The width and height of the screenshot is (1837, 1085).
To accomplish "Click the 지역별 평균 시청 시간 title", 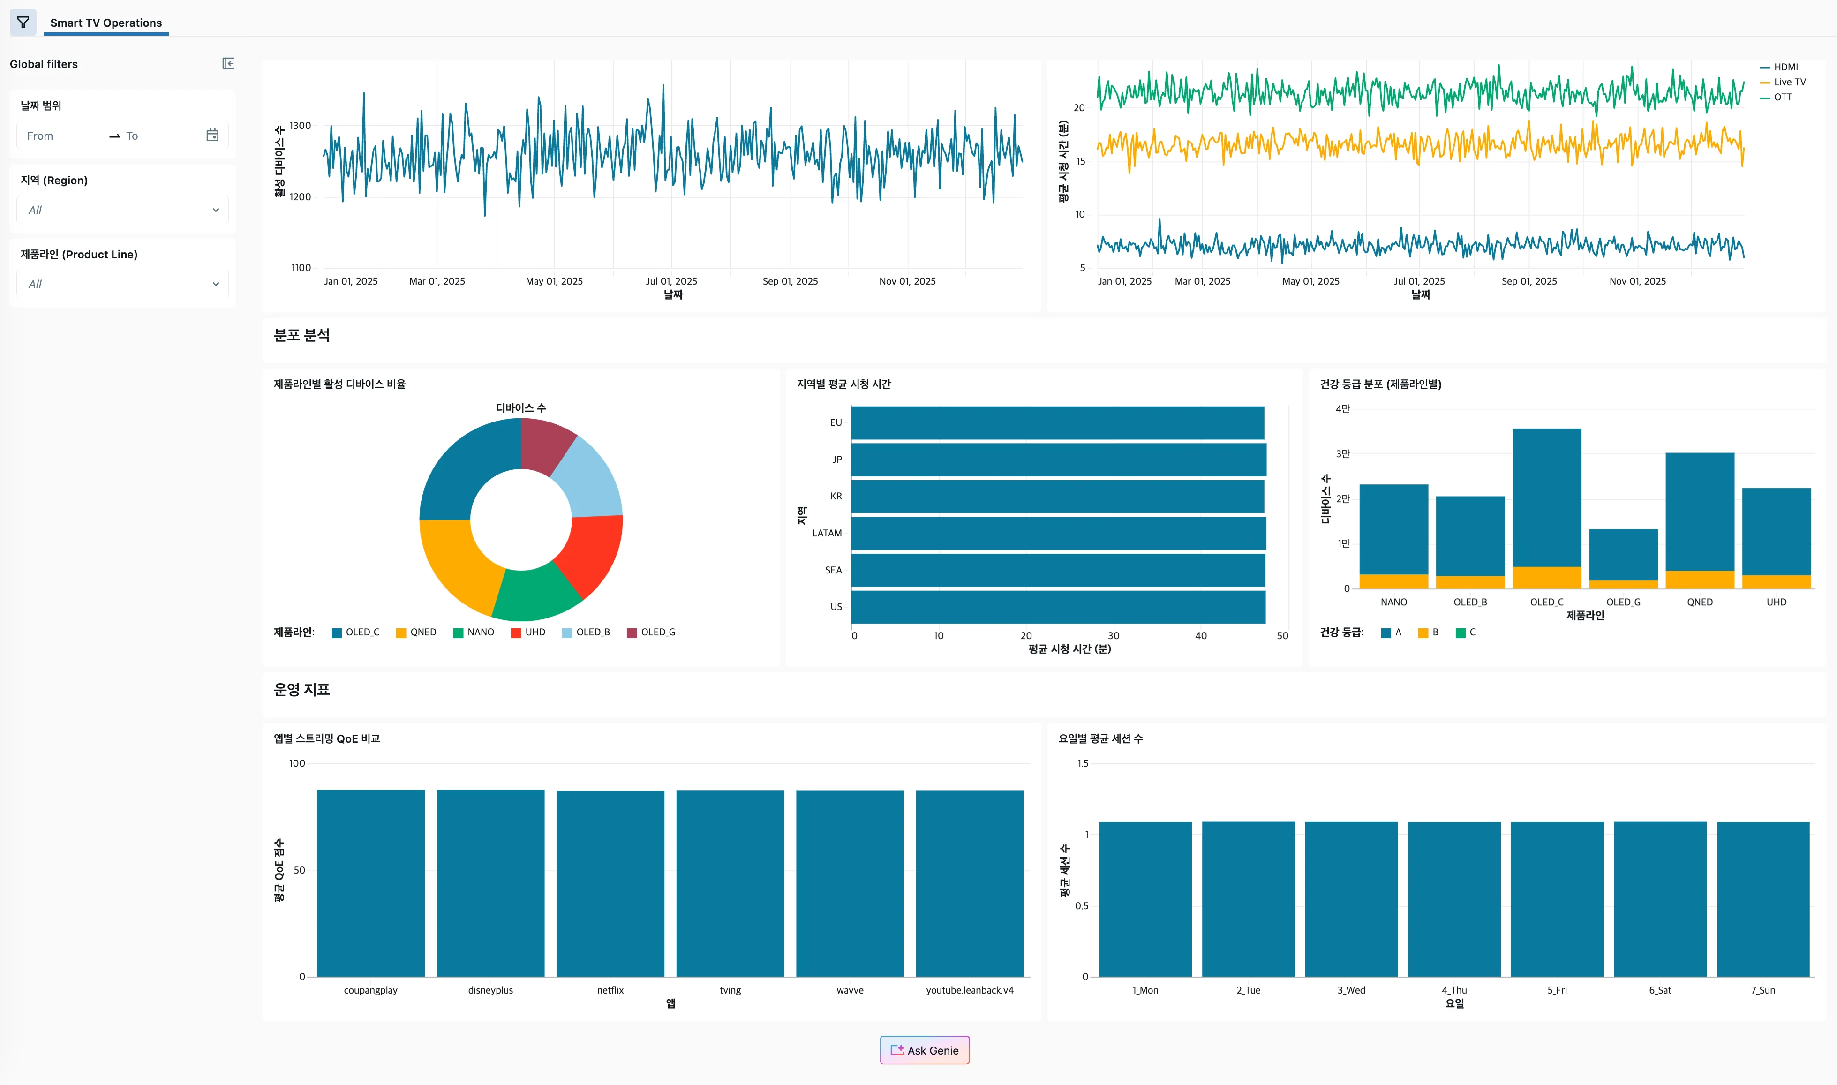I will (843, 384).
